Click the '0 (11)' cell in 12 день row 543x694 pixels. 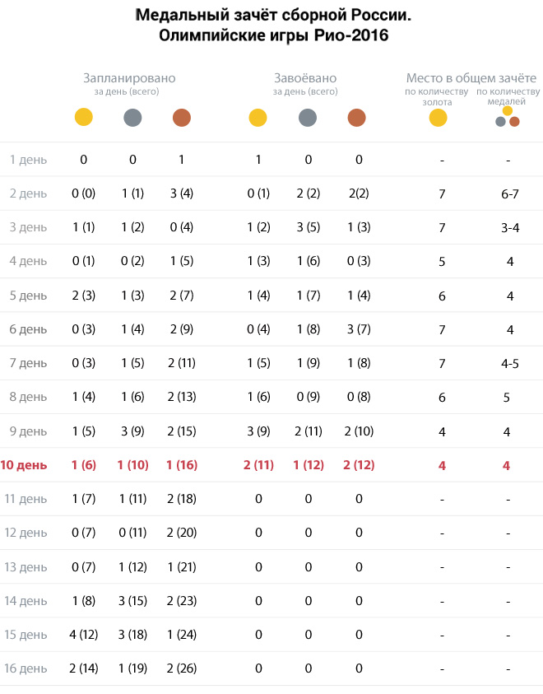[132, 533]
